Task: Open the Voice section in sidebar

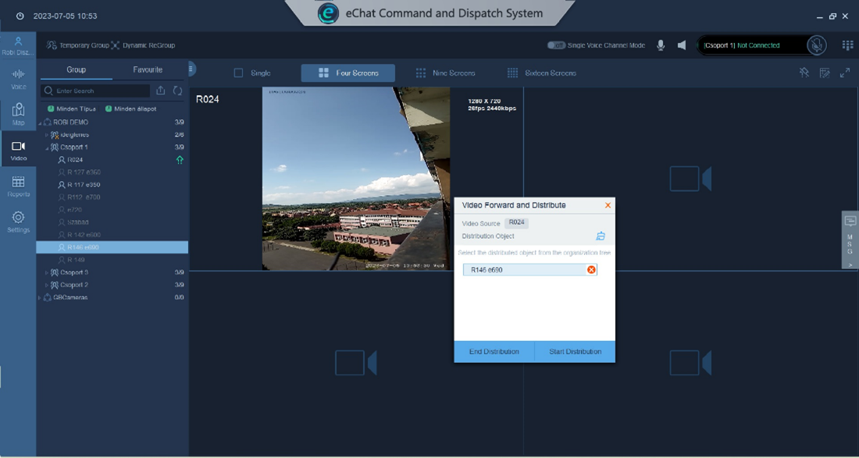Action: (x=18, y=79)
